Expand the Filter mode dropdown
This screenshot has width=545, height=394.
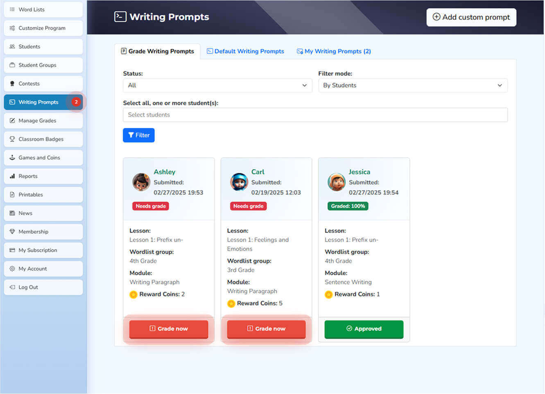tap(412, 86)
